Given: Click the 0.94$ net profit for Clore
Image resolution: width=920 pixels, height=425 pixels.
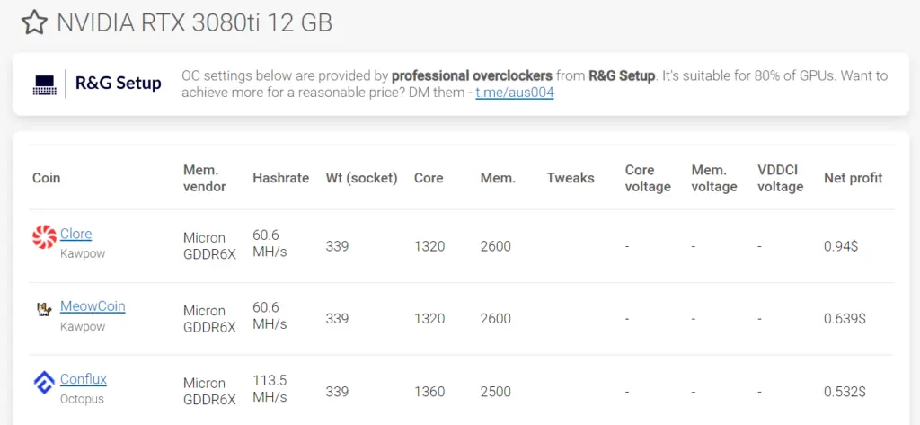Looking at the screenshot, I should (841, 246).
